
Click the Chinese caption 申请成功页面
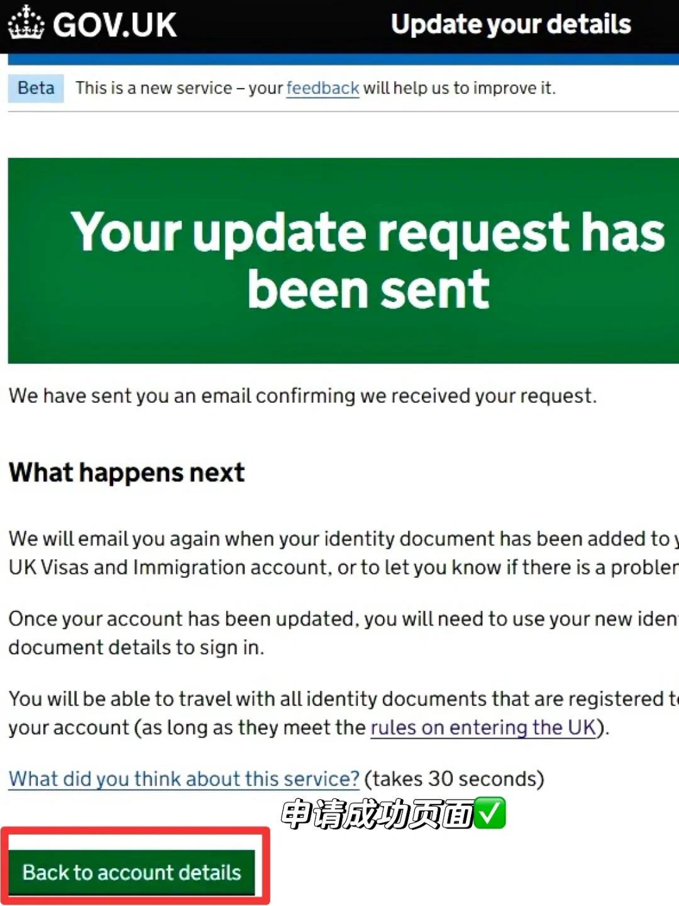coord(377,814)
